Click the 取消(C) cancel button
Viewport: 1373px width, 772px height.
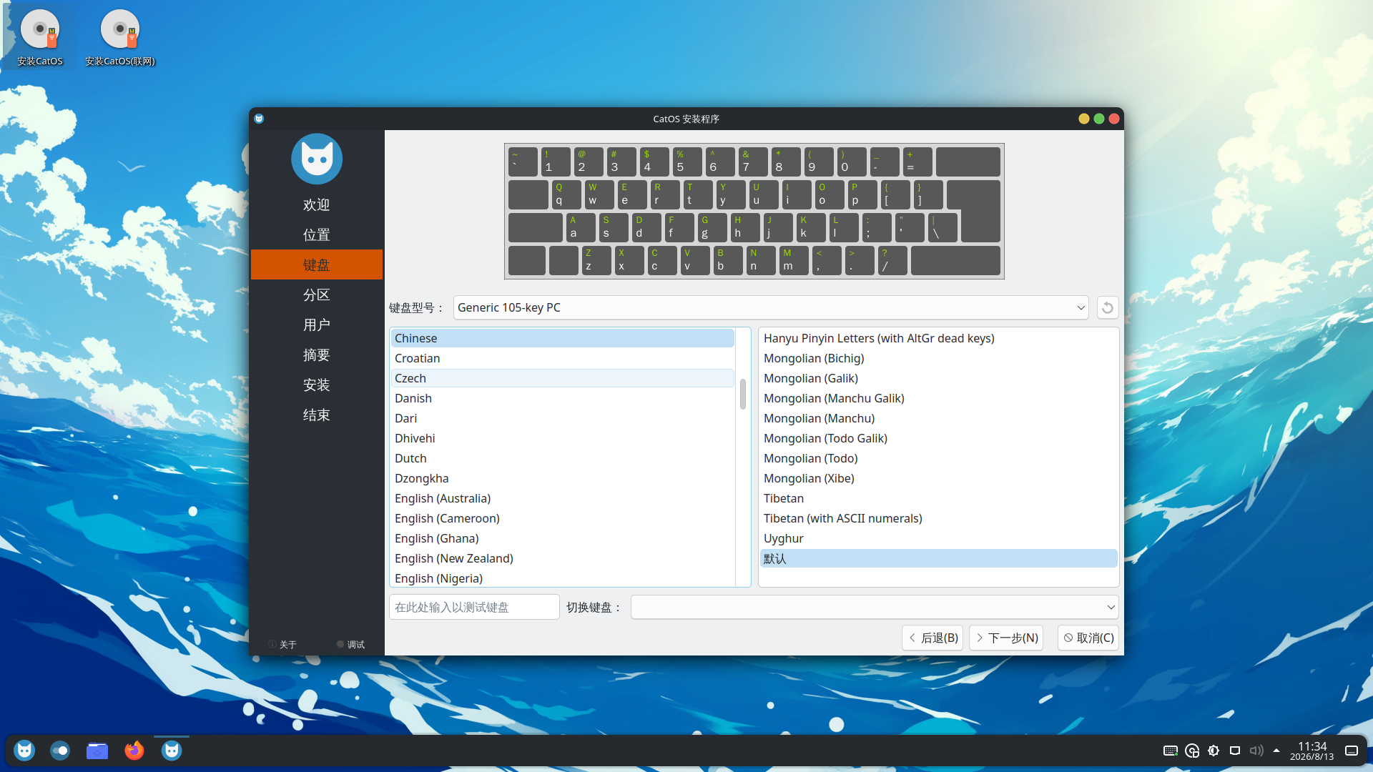point(1088,638)
